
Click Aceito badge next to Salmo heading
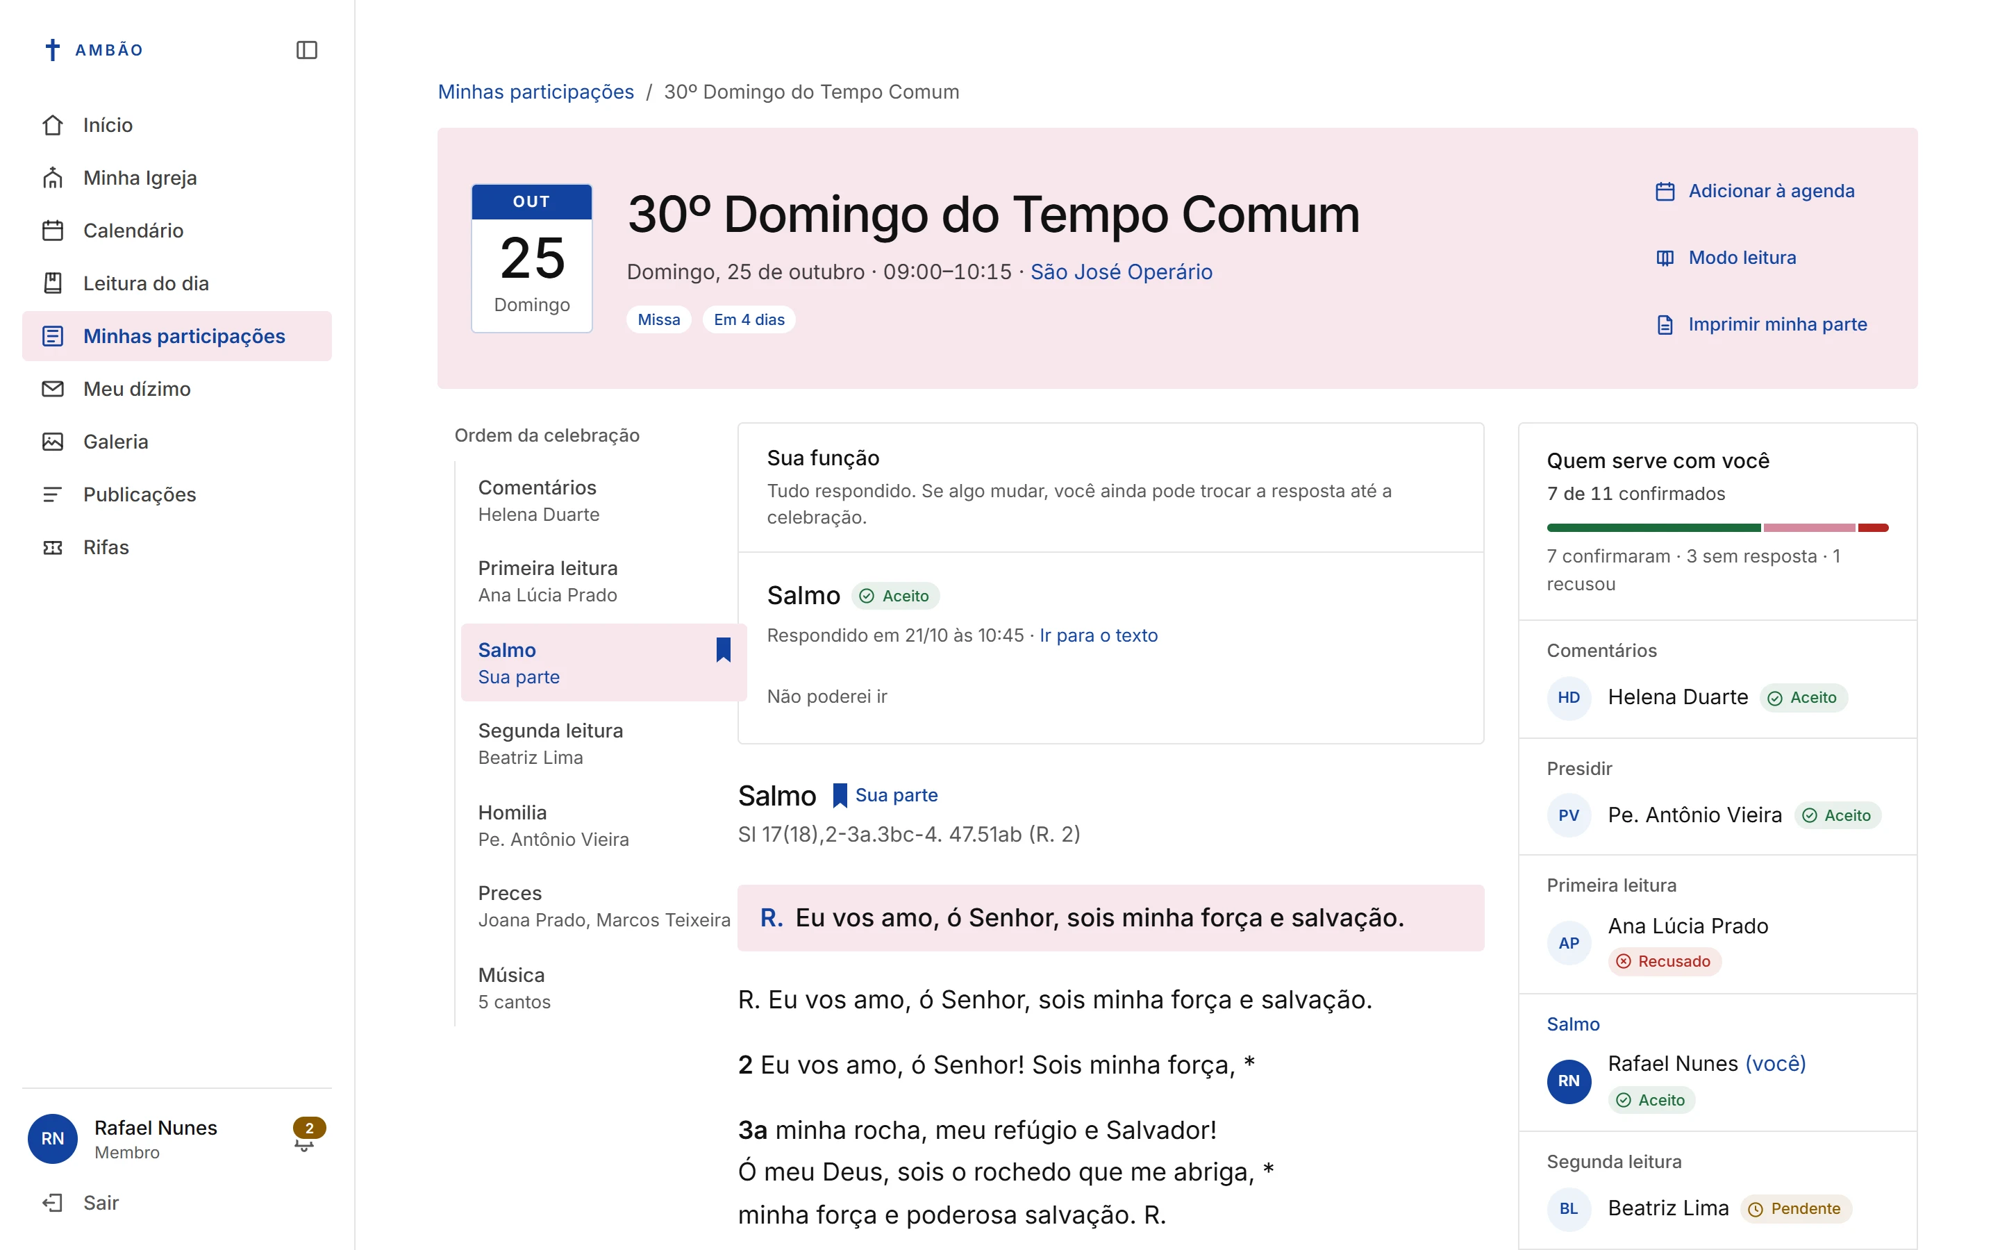(x=896, y=596)
